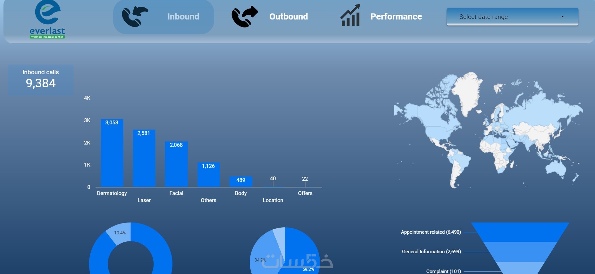Screen dimensions: 595x274
Task: Click the Offers axis label
Action: click(305, 193)
